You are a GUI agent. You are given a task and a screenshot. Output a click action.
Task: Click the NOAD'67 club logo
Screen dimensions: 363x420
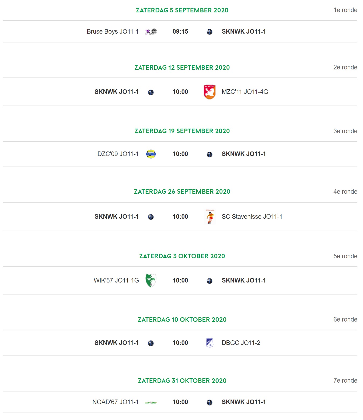tap(151, 403)
